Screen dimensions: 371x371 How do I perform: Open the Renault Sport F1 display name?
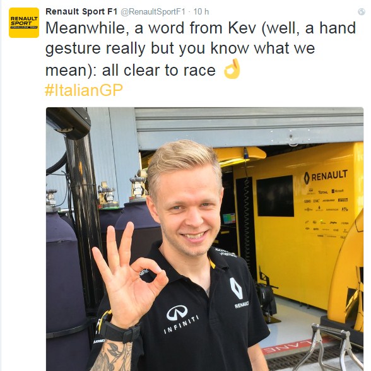(x=81, y=11)
